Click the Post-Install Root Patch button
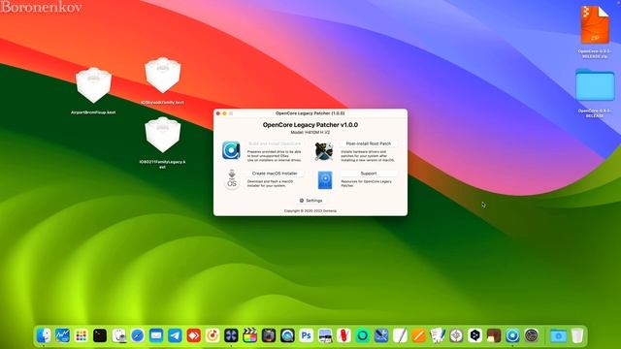621x349 pixels. point(369,143)
